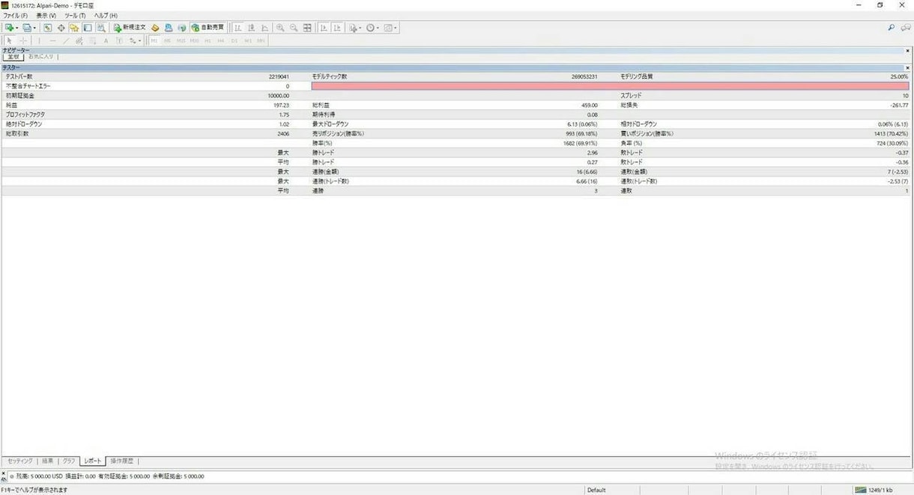Open the 表示 (V) menu

(x=46, y=16)
